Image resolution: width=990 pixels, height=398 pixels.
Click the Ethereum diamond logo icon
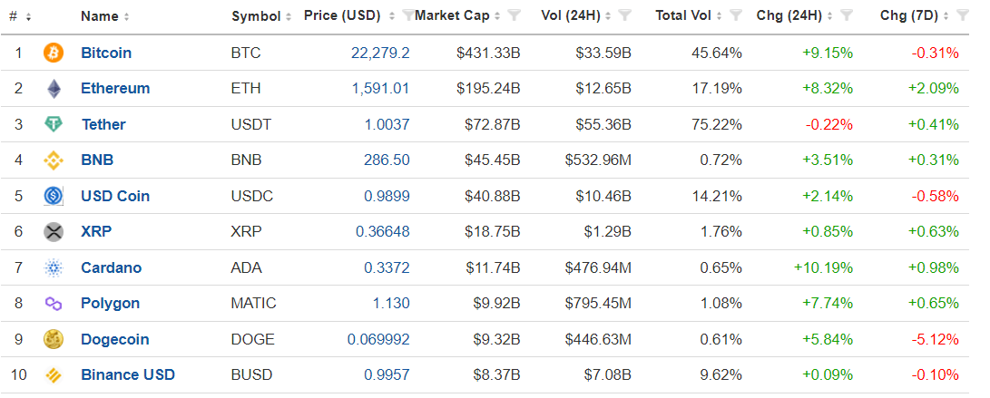coord(54,89)
